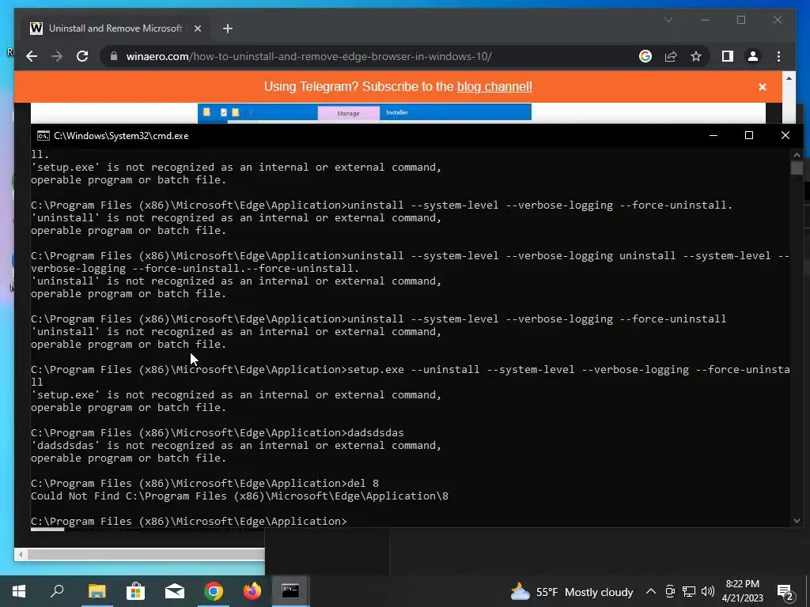View site info padlock icon
810x607 pixels.
click(x=114, y=56)
